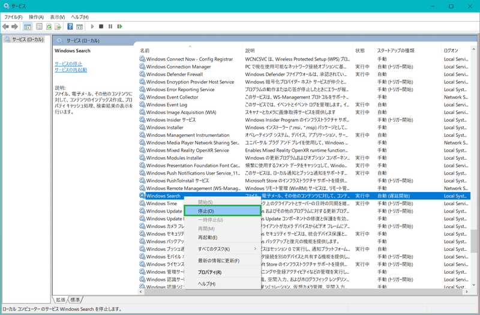Click gear icon of Windows Time row
The width and height of the screenshot is (480, 315).
142,203
